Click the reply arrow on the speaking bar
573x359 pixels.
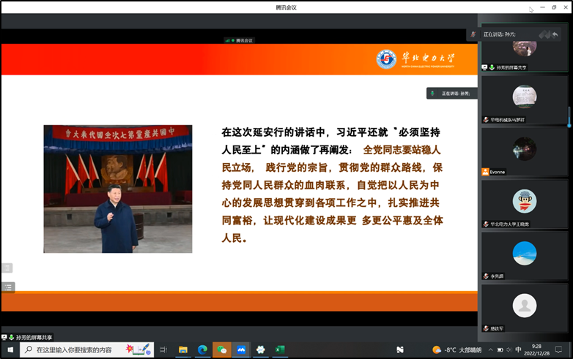[x=555, y=34]
